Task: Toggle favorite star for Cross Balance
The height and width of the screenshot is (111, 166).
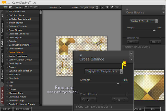Action: tap(7, 52)
